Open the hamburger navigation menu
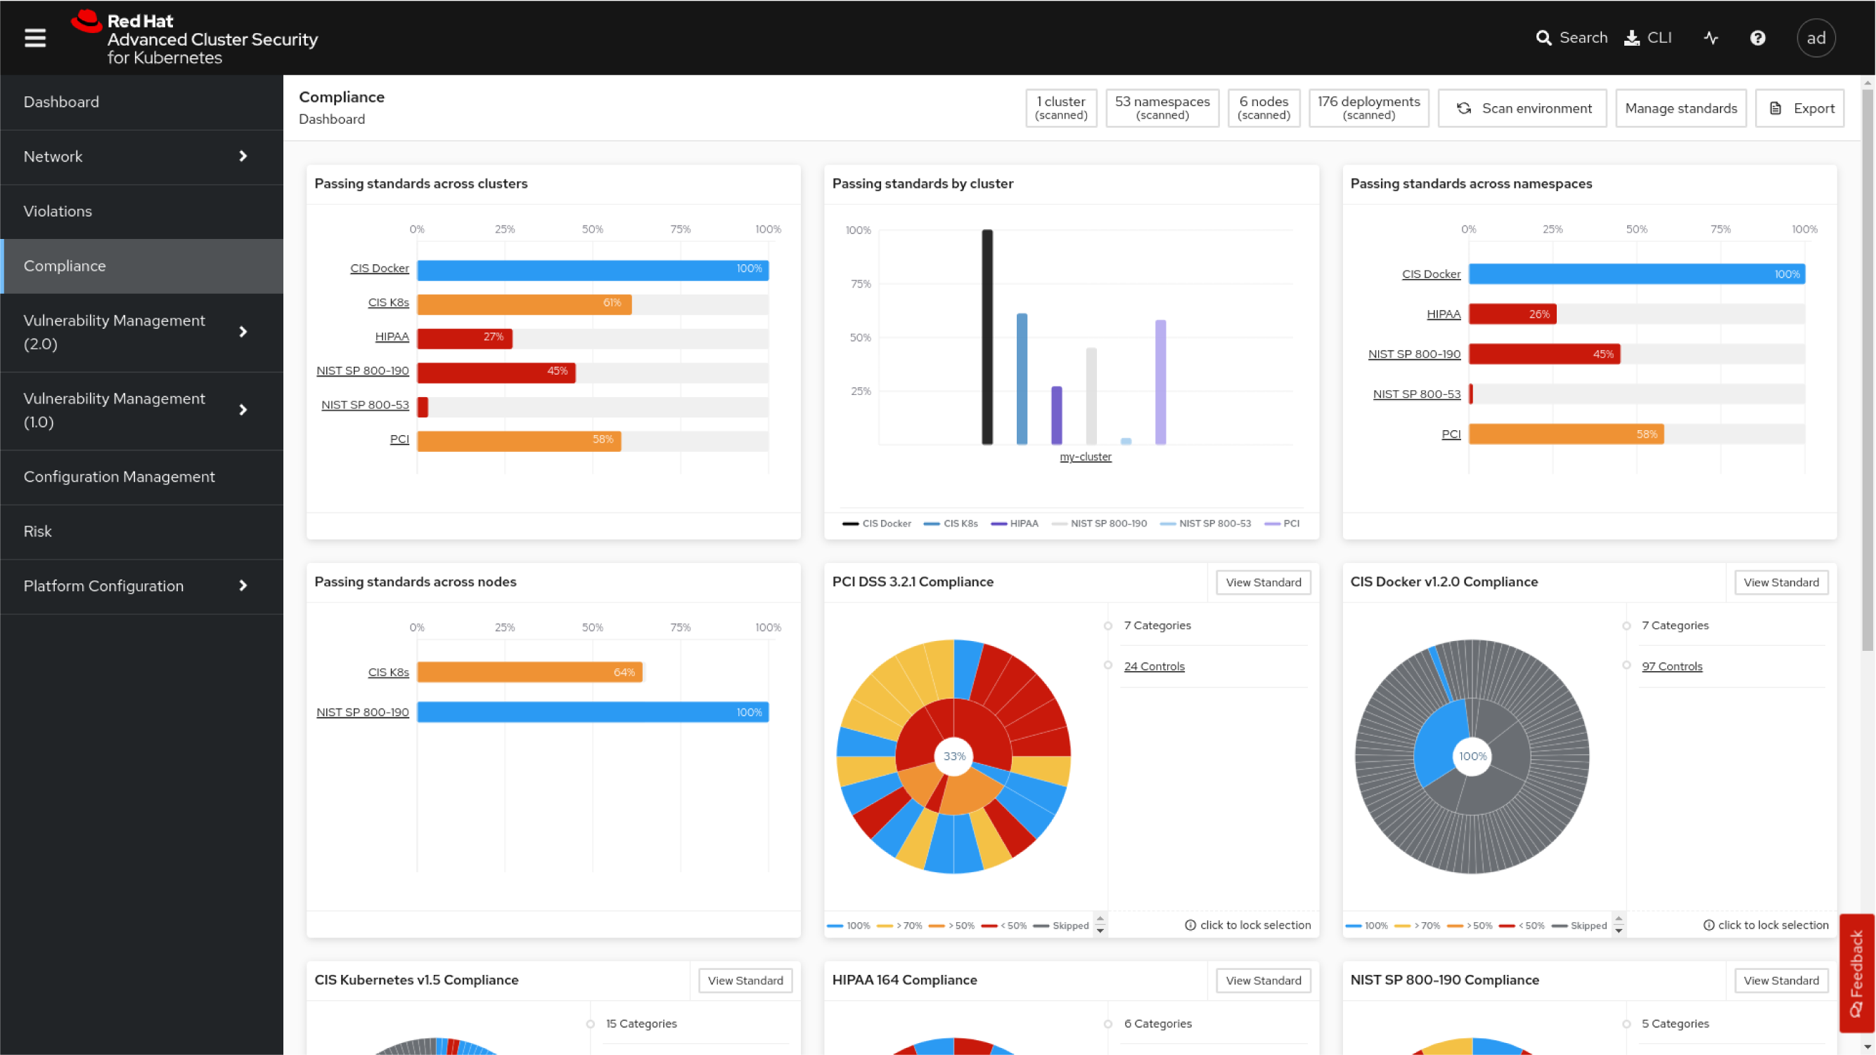The height and width of the screenshot is (1055, 1876). point(34,38)
